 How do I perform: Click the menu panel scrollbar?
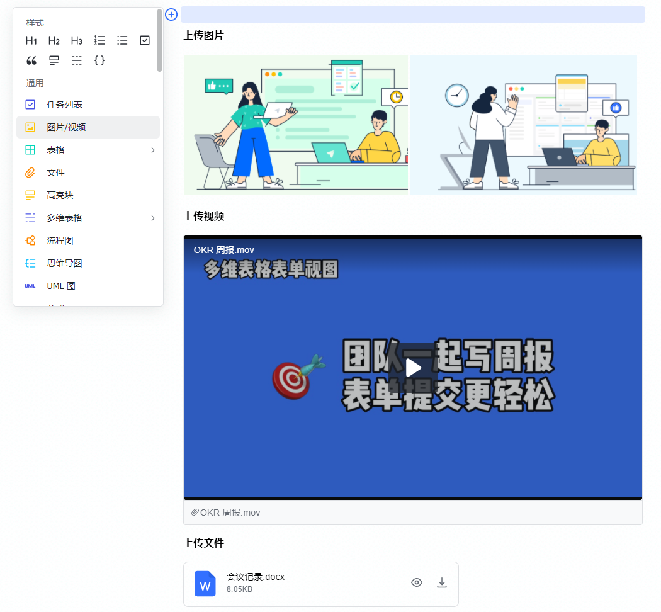pyautogui.click(x=159, y=40)
